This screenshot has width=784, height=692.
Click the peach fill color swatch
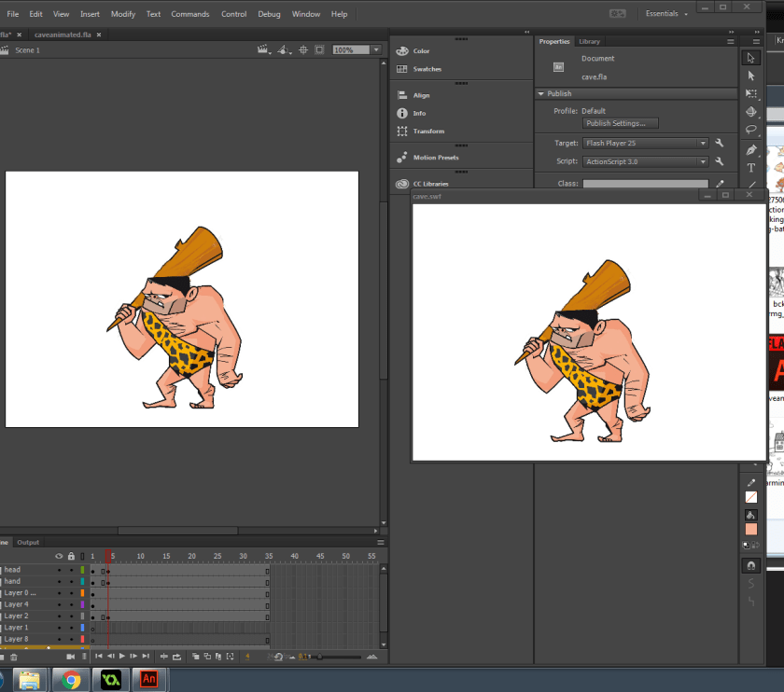751,529
